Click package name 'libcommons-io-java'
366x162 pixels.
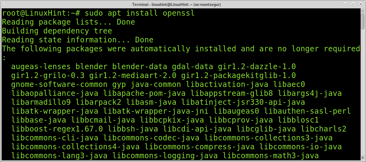coord(301,147)
